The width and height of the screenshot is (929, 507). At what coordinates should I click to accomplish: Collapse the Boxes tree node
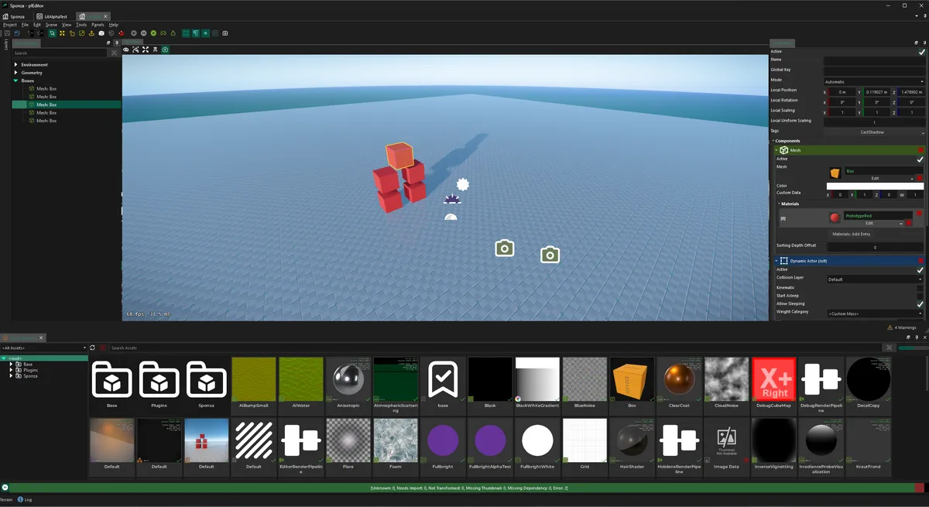coord(15,81)
